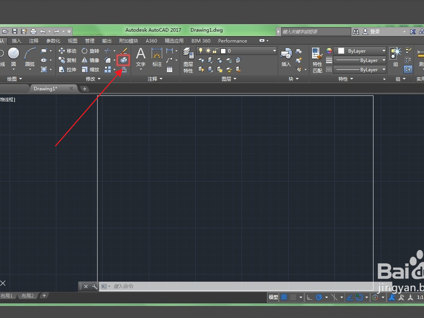Select the Move (移动) tool
The width and height of the screenshot is (424, 318).
click(x=67, y=51)
